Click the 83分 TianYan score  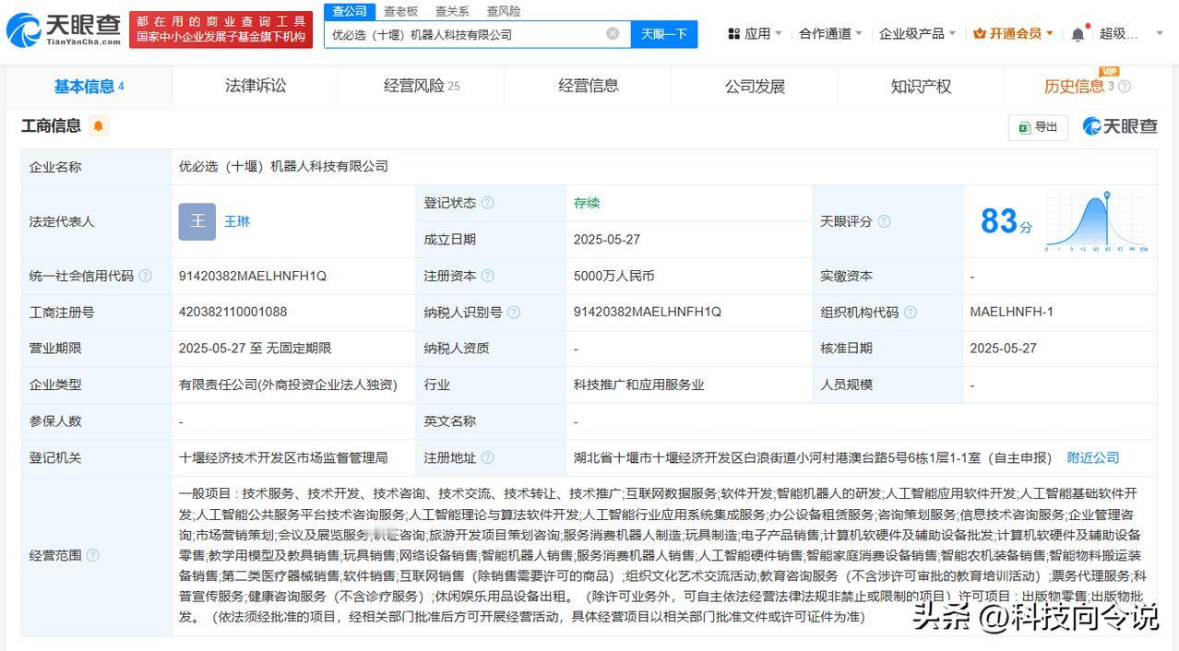pyautogui.click(x=1006, y=221)
